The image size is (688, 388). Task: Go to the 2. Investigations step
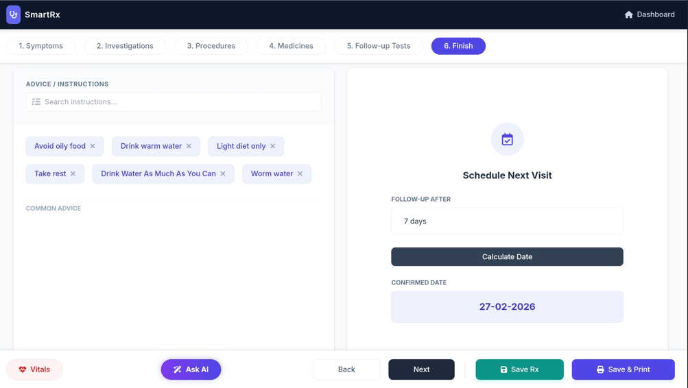coord(125,46)
